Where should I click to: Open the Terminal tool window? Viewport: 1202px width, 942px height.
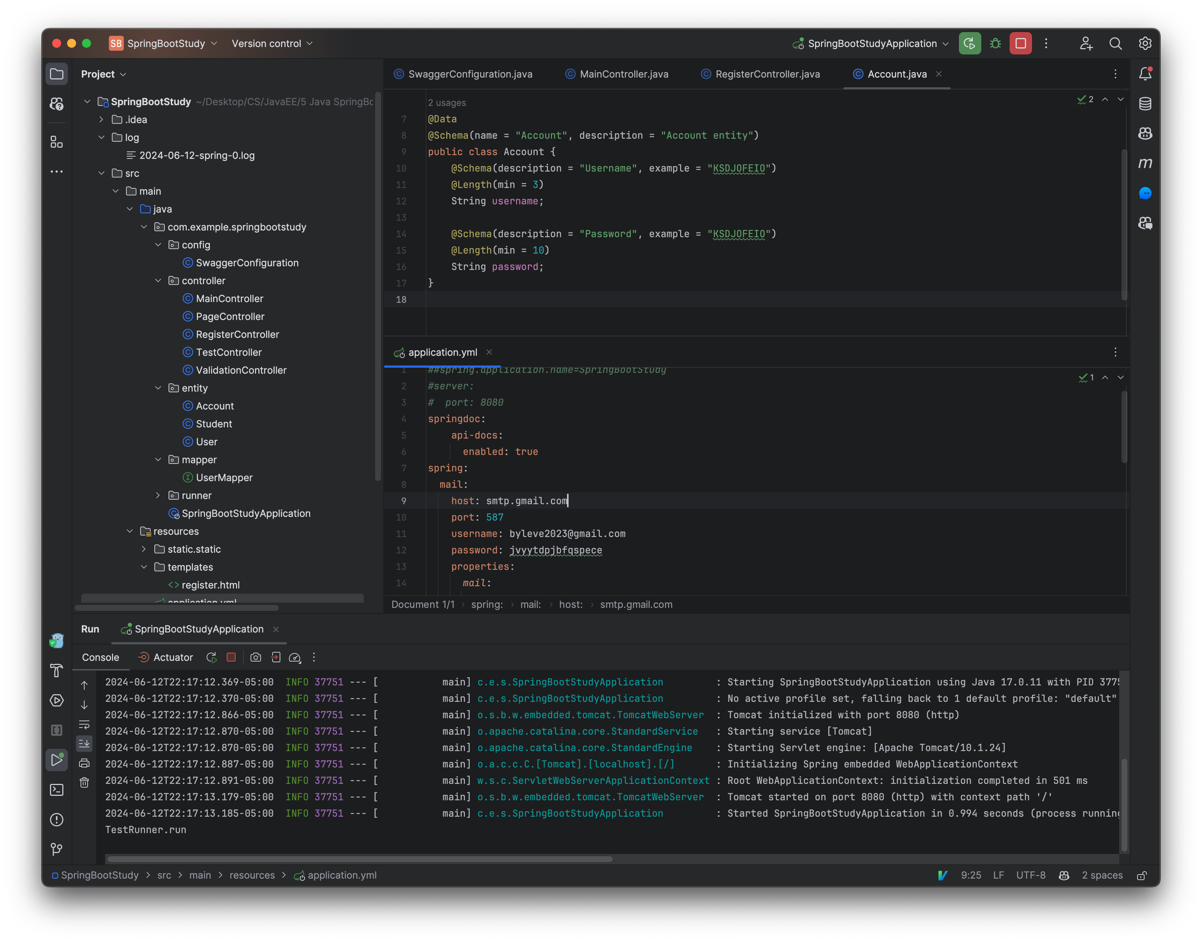[57, 790]
